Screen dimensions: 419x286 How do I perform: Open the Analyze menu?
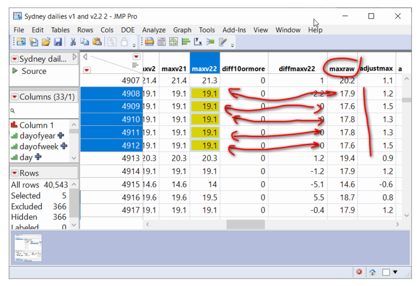click(154, 30)
